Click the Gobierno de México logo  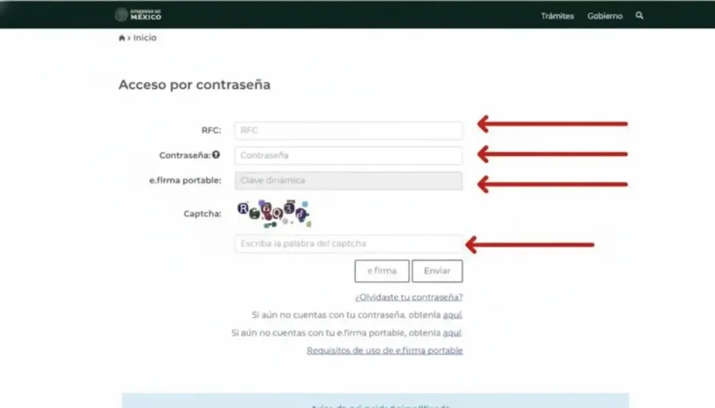(138, 15)
